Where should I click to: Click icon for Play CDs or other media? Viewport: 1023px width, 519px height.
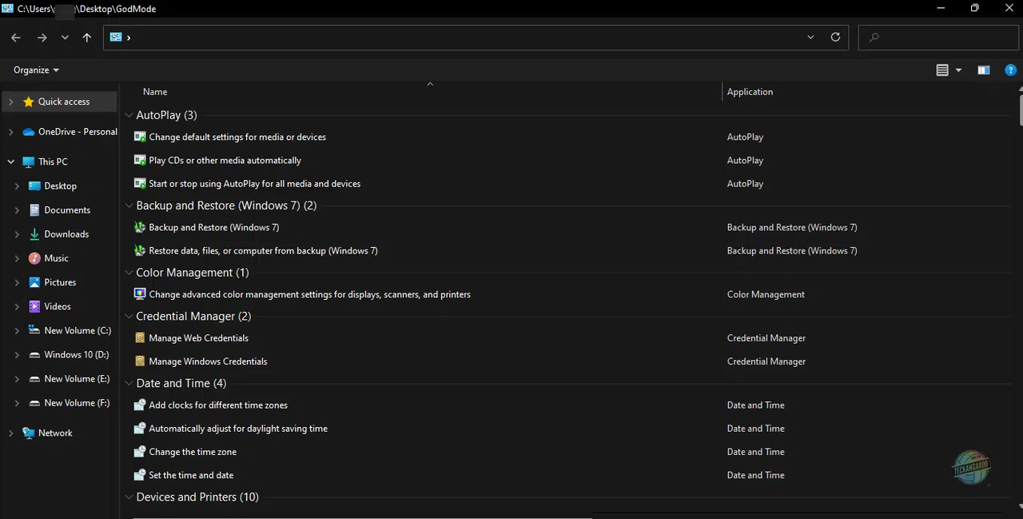pyautogui.click(x=140, y=160)
